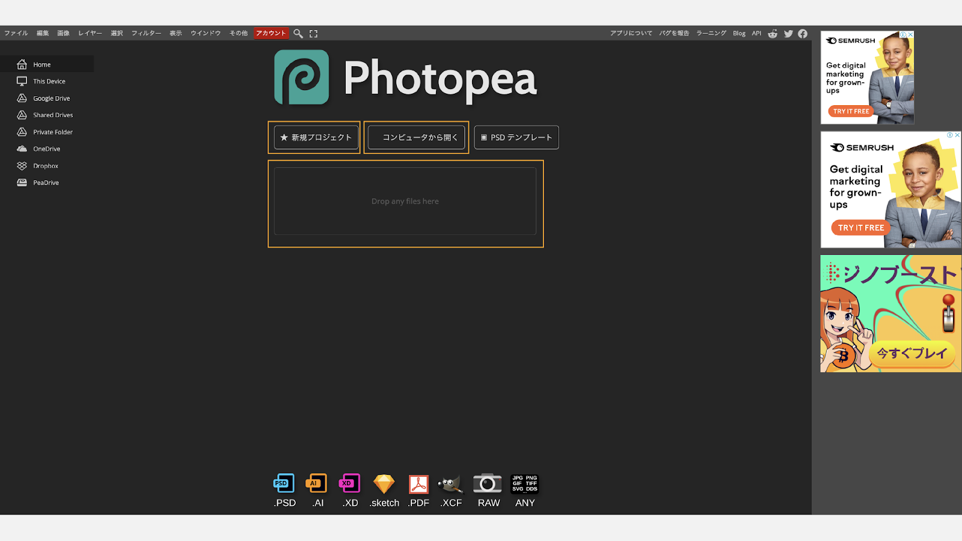Open the バグを報告 link

[674, 34]
